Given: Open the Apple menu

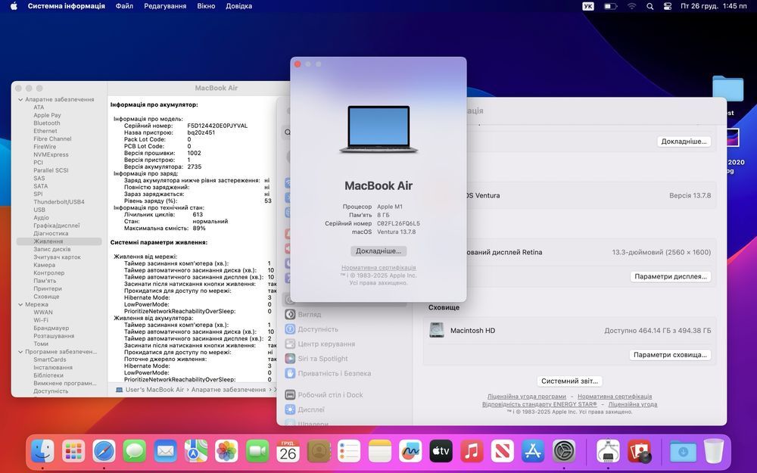Looking at the screenshot, I should [x=14, y=6].
